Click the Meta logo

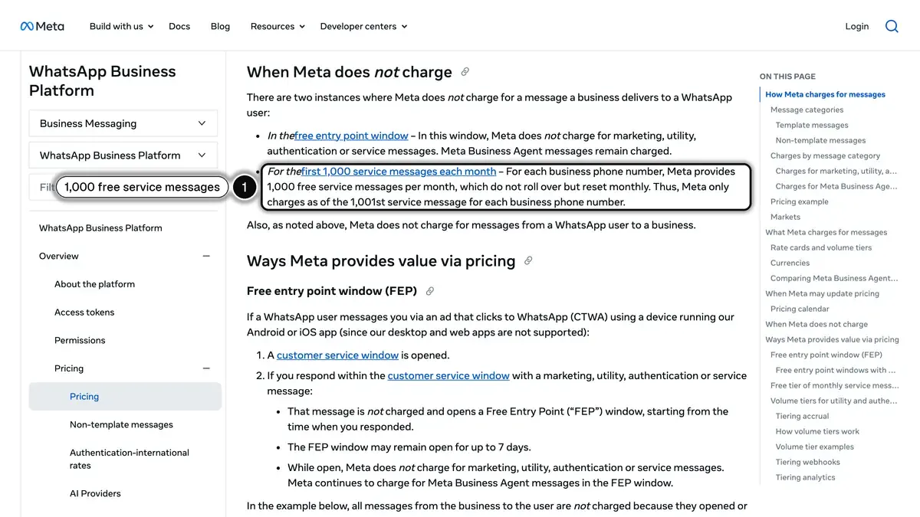click(42, 26)
